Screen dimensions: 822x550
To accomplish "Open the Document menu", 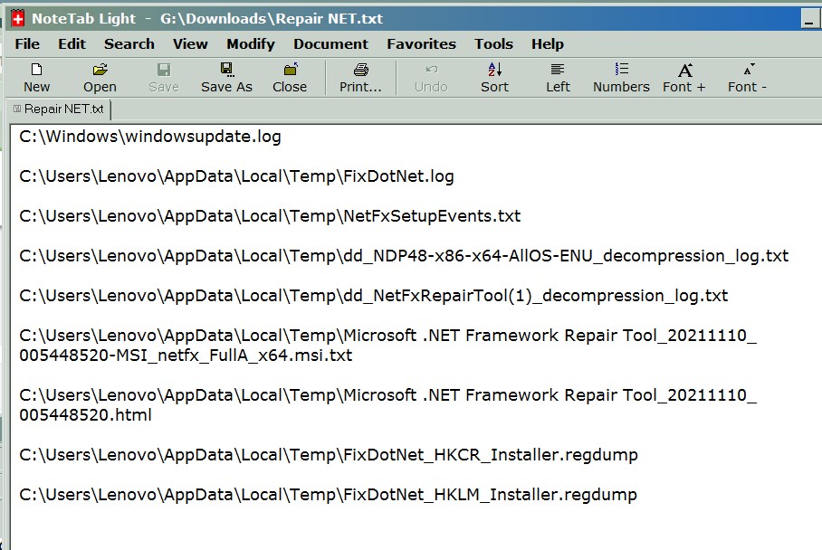I will (x=330, y=44).
